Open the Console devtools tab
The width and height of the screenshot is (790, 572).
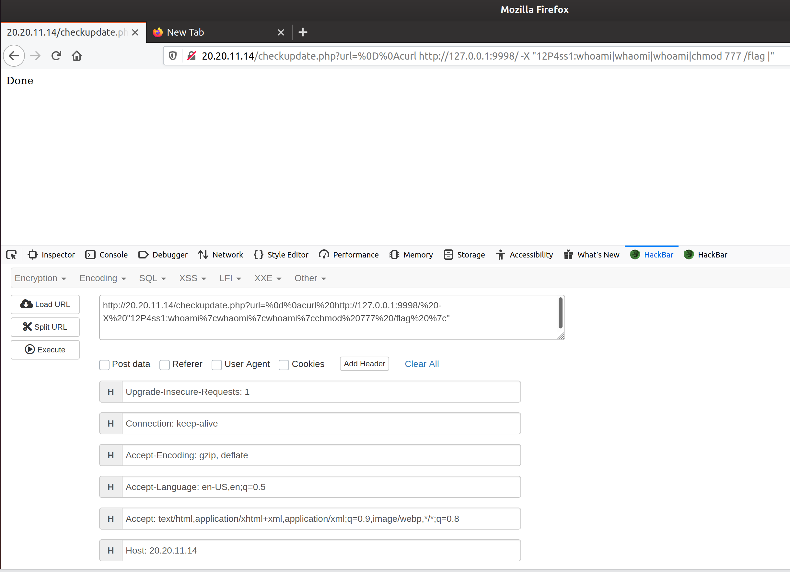107,255
